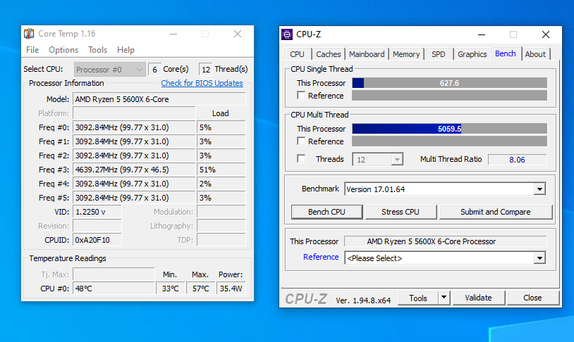574x342 pixels.
Task: Click the Threads count field showing 12 in Core Temp
Action: pyautogui.click(x=206, y=70)
